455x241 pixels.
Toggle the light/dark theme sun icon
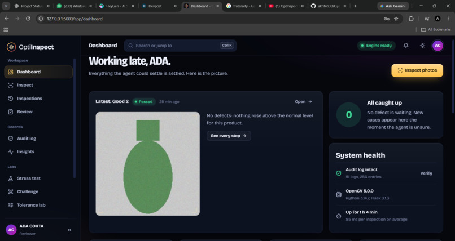pos(422,46)
